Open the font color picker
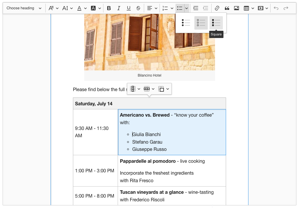 [82, 8]
